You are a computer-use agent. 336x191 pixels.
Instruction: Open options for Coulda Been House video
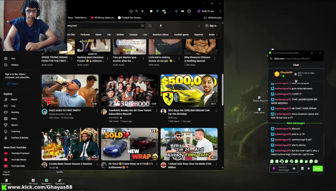[x=97, y=164]
